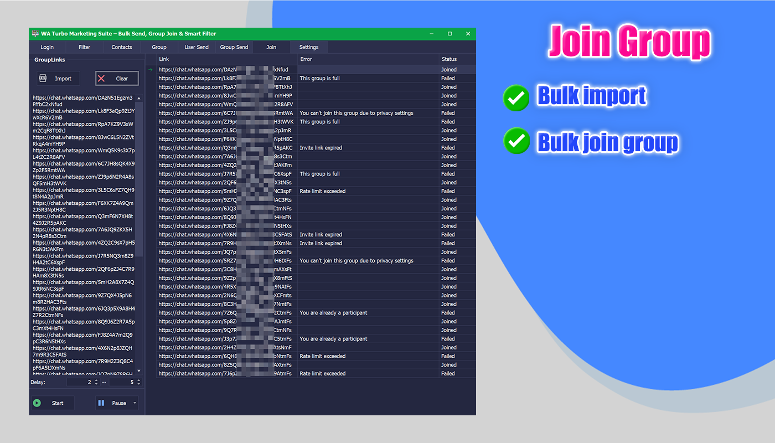Click 'This group is full' in ZJ9p6 row
Image resolution: width=775 pixels, height=443 pixels.
click(320, 122)
